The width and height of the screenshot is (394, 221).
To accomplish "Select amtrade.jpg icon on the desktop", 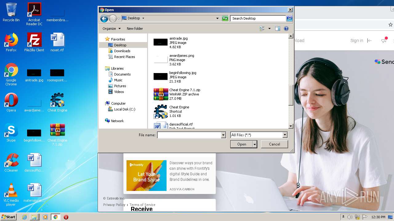I will click(x=34, y=75).
